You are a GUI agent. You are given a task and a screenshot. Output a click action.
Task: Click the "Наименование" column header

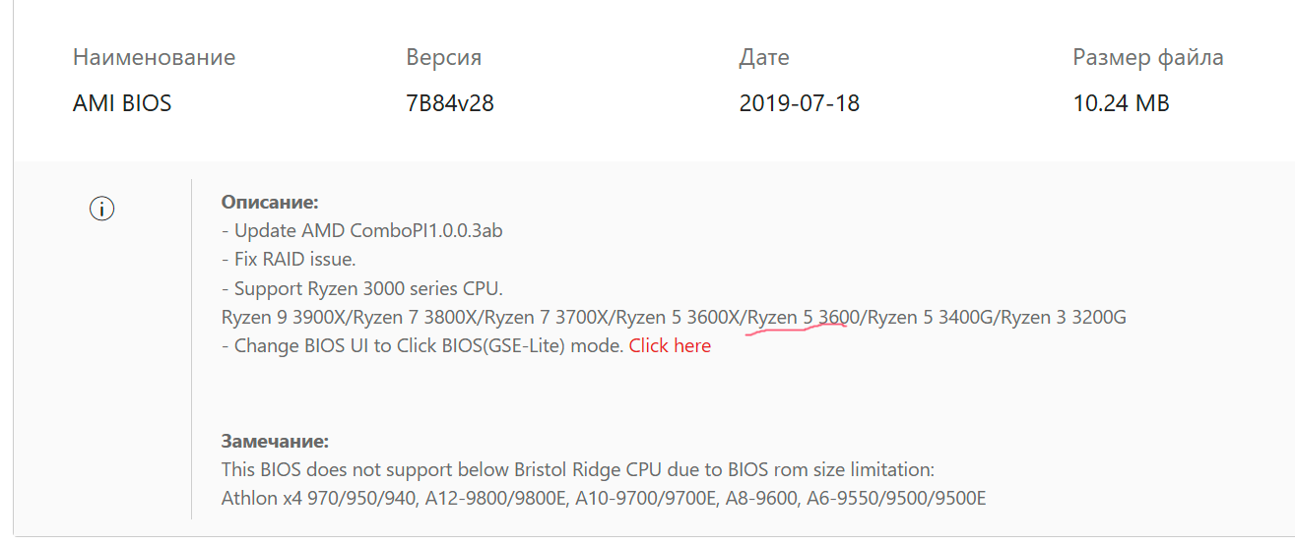pyautogui.click(x=154, y=57)
